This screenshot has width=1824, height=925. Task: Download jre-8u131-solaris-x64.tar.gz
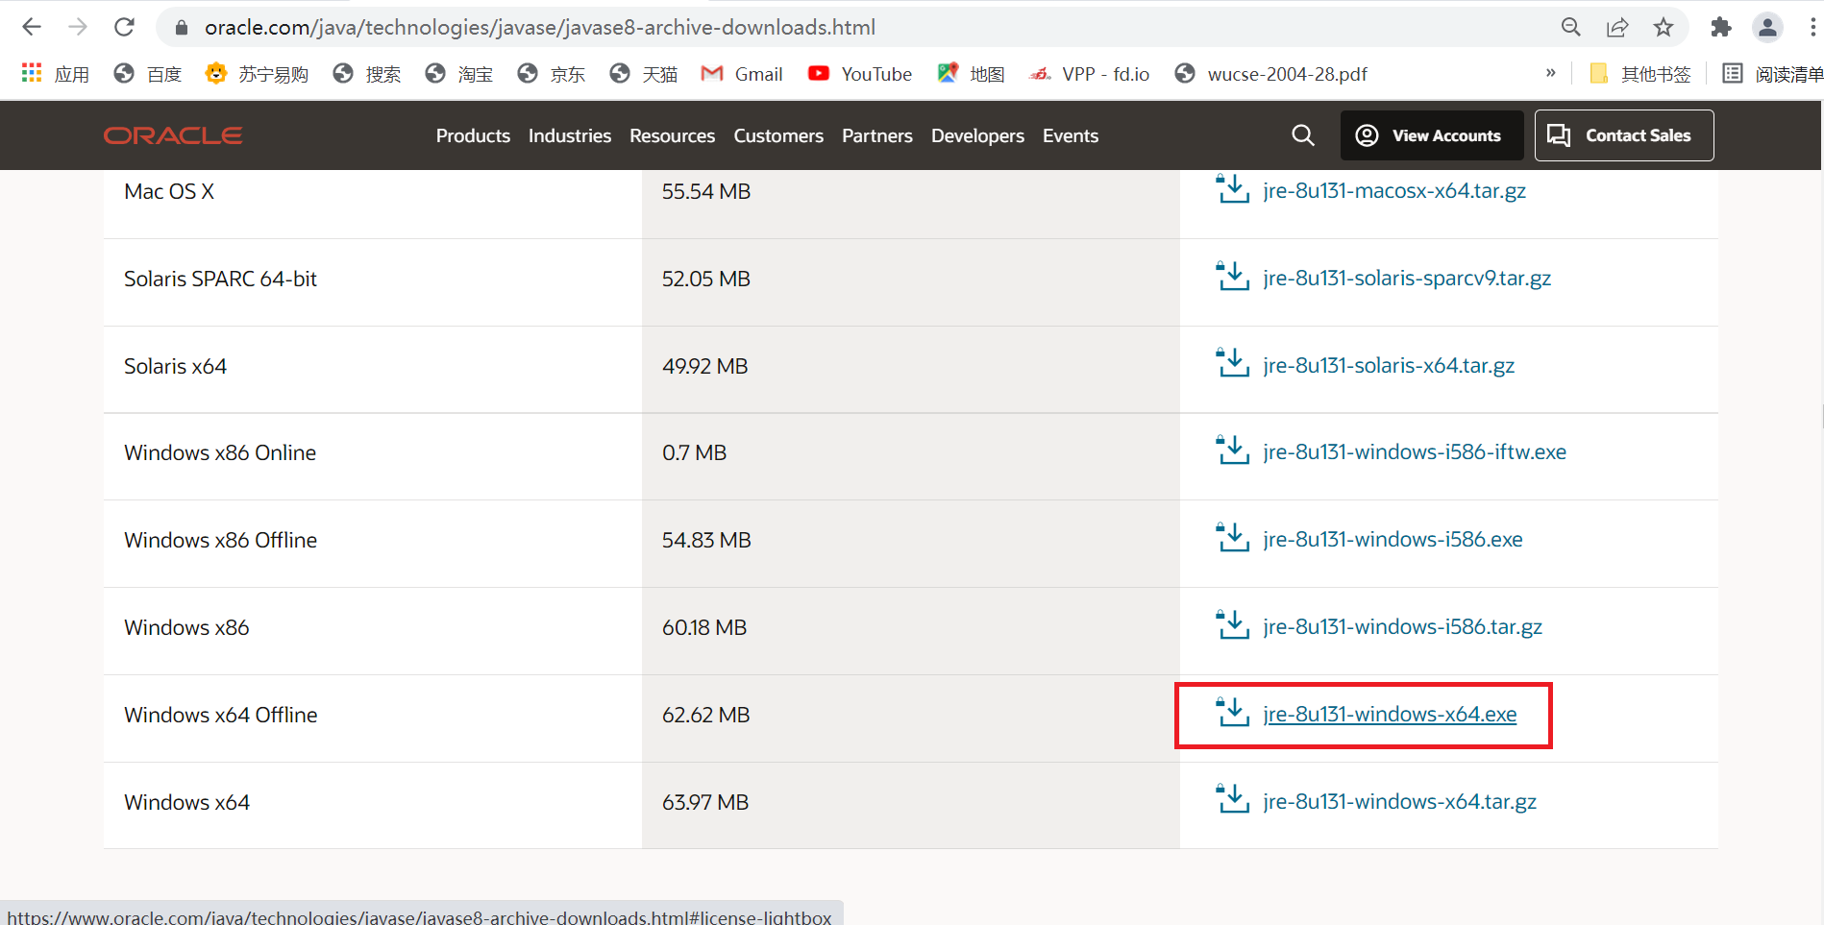[x=1388, y=365]
